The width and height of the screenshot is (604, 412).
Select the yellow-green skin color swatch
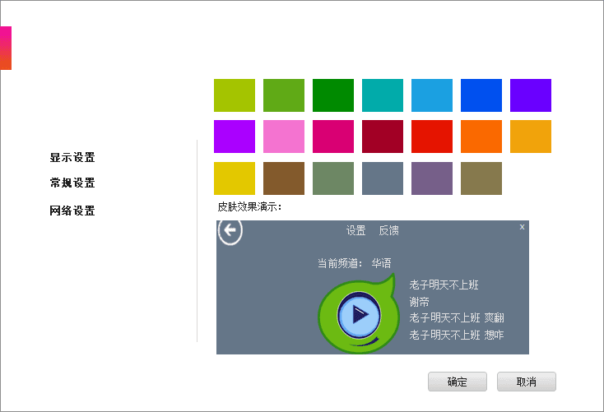[x=235, y=95]
